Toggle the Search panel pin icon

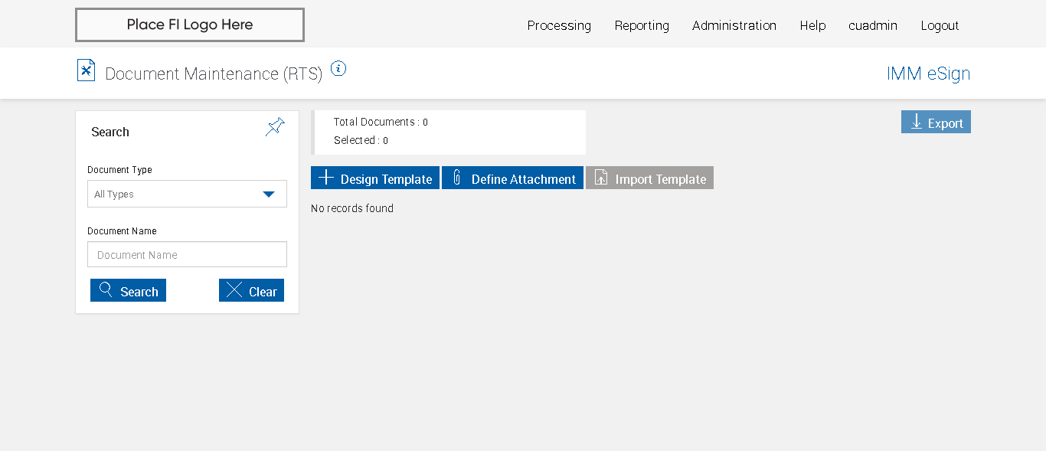(275, 127)
